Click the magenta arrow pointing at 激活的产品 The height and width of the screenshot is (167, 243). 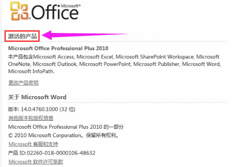pos(85,35)
